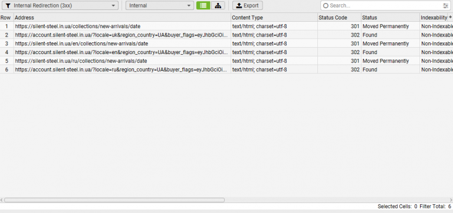The image size is (453, 213).
Task: Click row number 2 cell
Action: point(6,35)
